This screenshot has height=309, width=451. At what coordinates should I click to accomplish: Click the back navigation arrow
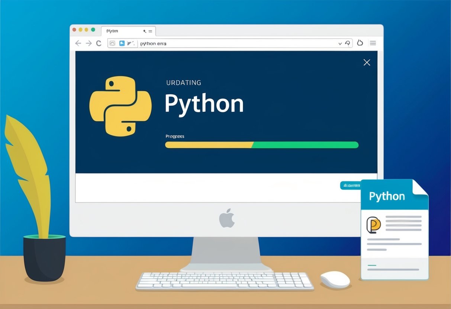tap(78, 43)
